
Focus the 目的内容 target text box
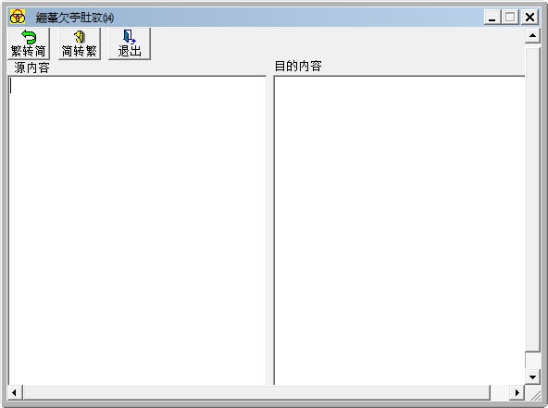pyautogui.click(x=400, y=230)
